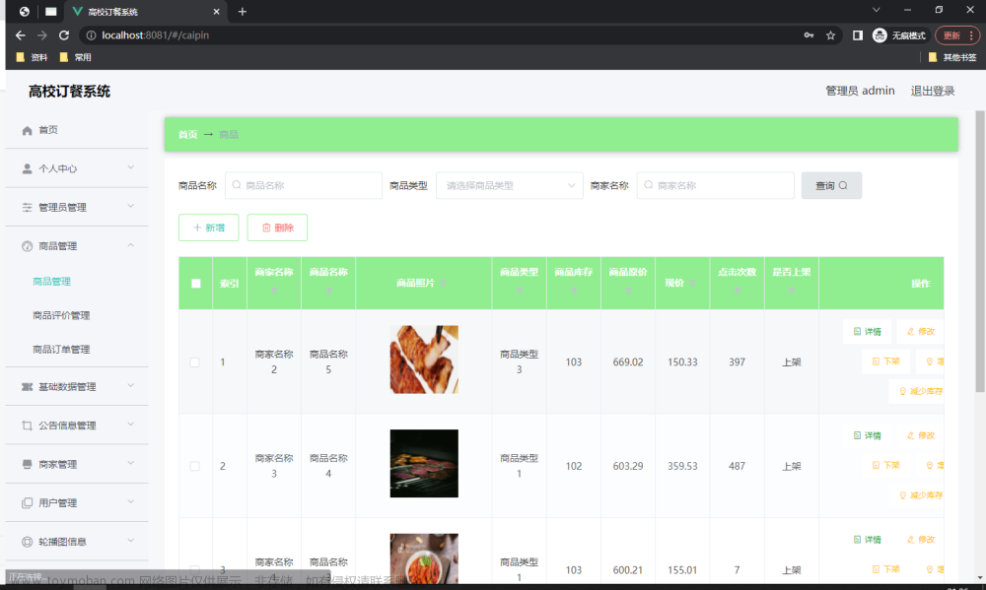Screen dimensions: 986x590
Task: Click the 退出登录 logout link
Action: pyautogui.click(x=933, y=91)
